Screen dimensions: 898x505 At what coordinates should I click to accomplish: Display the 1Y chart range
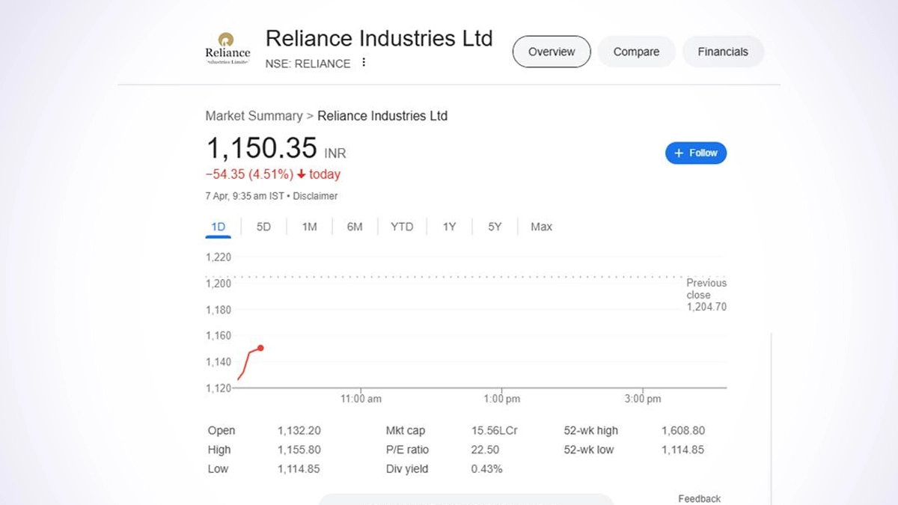(449, 227)
